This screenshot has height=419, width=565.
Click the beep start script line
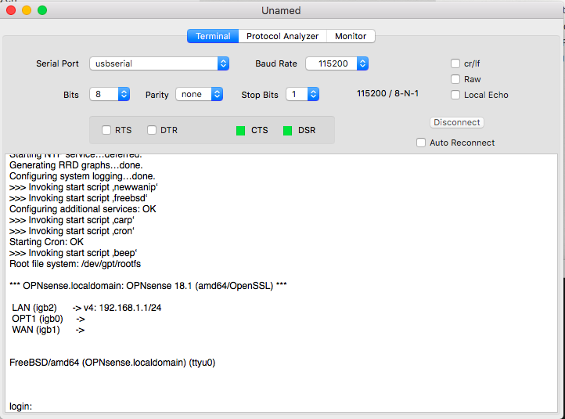point(73,253)
